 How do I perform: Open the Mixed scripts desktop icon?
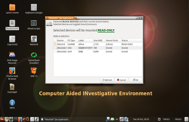pyautogui.click(x=34, y=23)
